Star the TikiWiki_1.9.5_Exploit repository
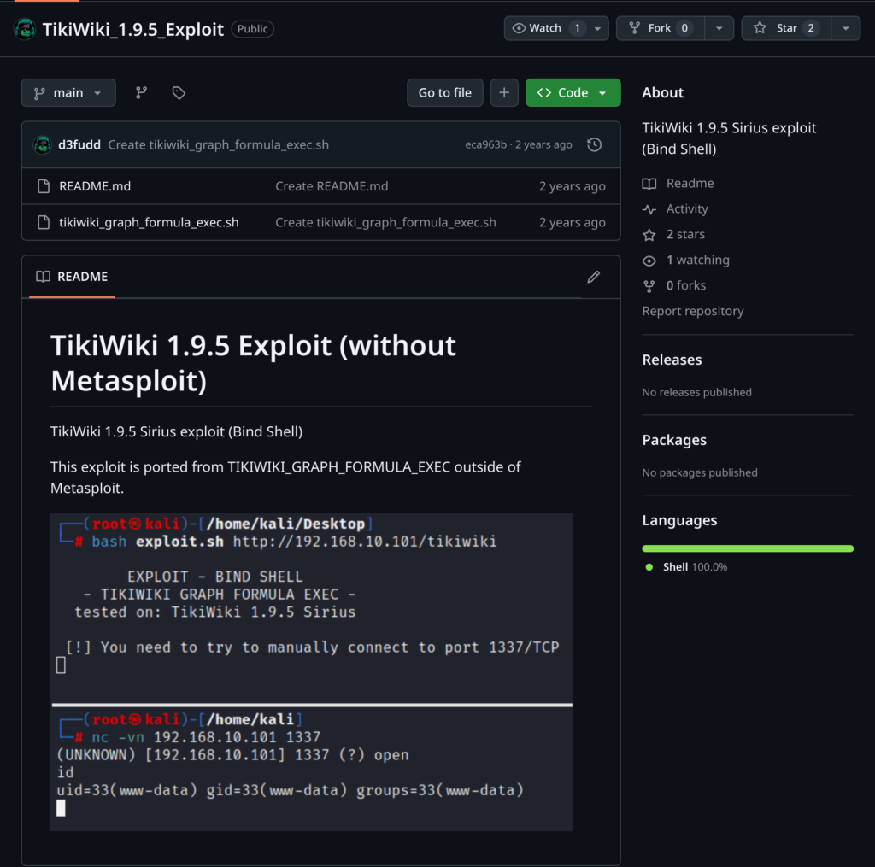Screen dimensions: 875x867 pyautogui.click(x=786, y=28)
